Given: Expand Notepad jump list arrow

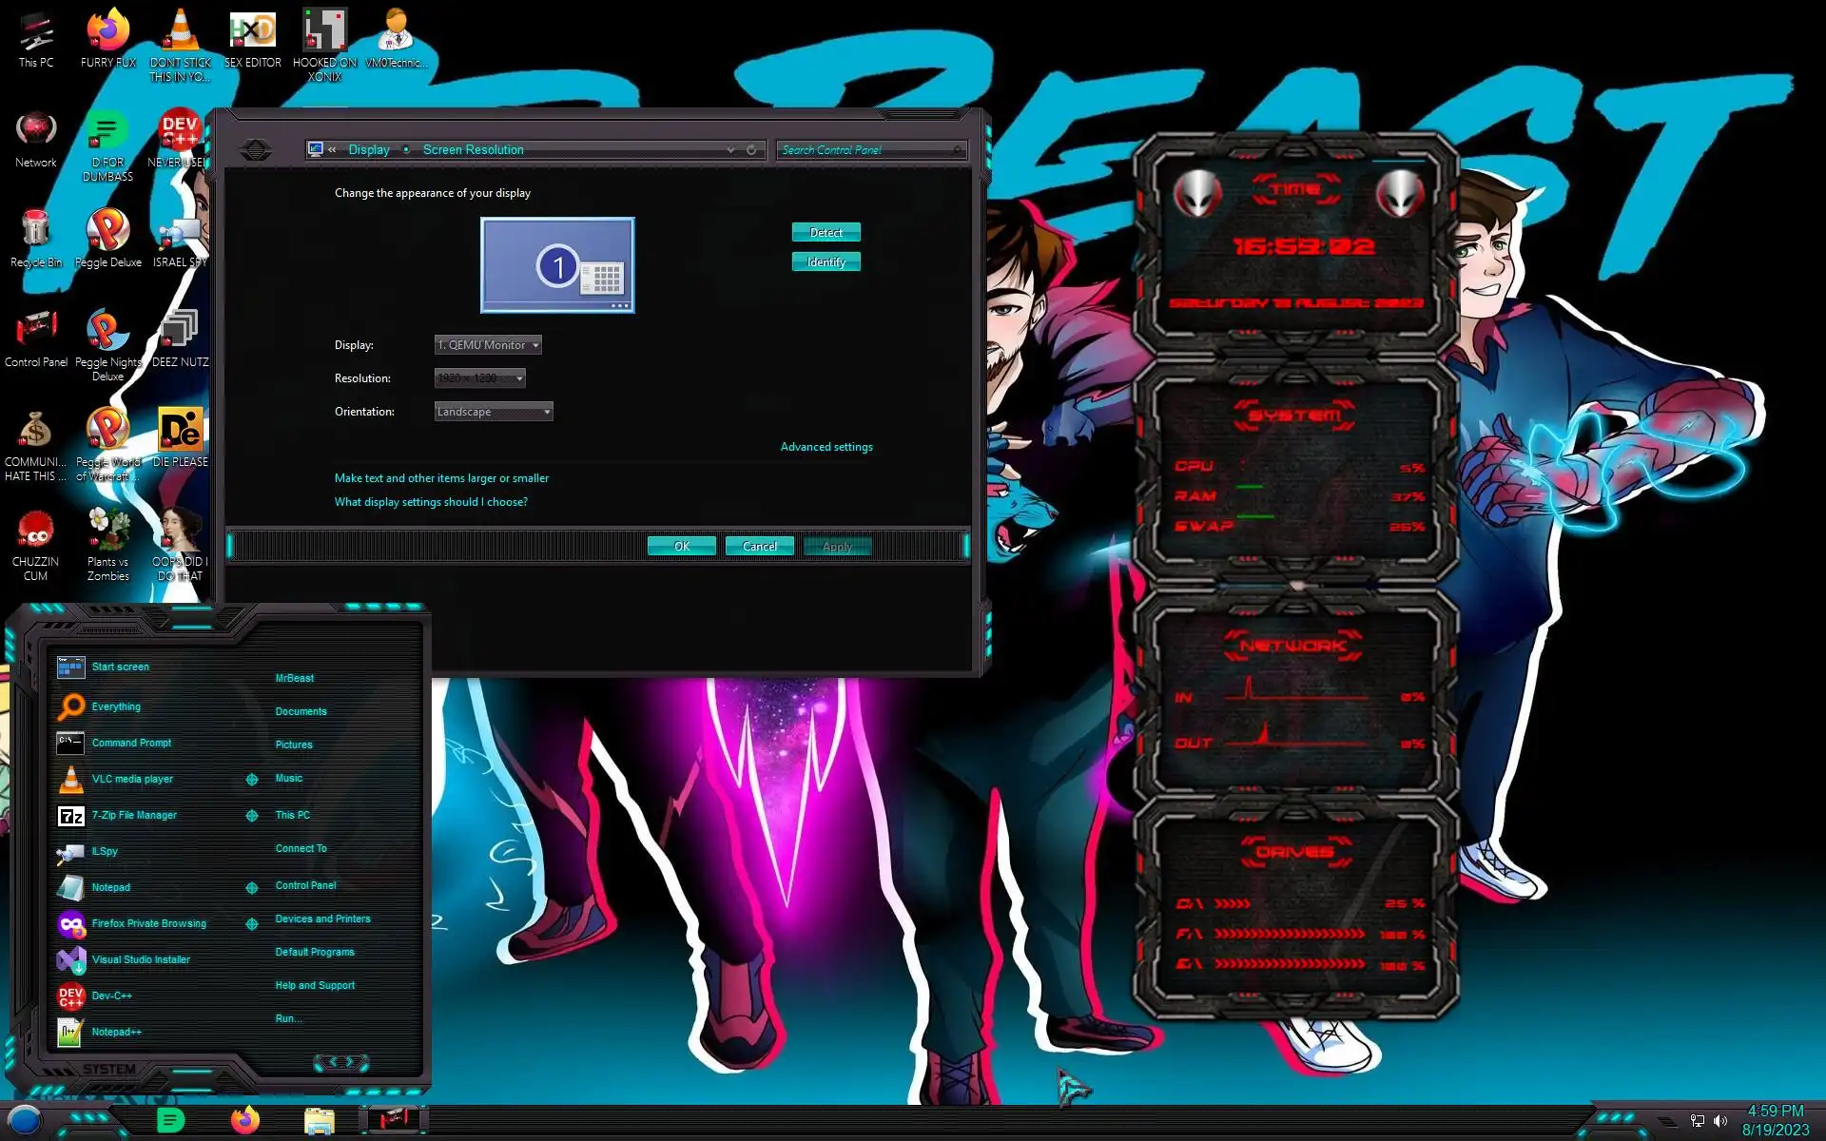Looking at the screenshot, I should coord(252,888).
